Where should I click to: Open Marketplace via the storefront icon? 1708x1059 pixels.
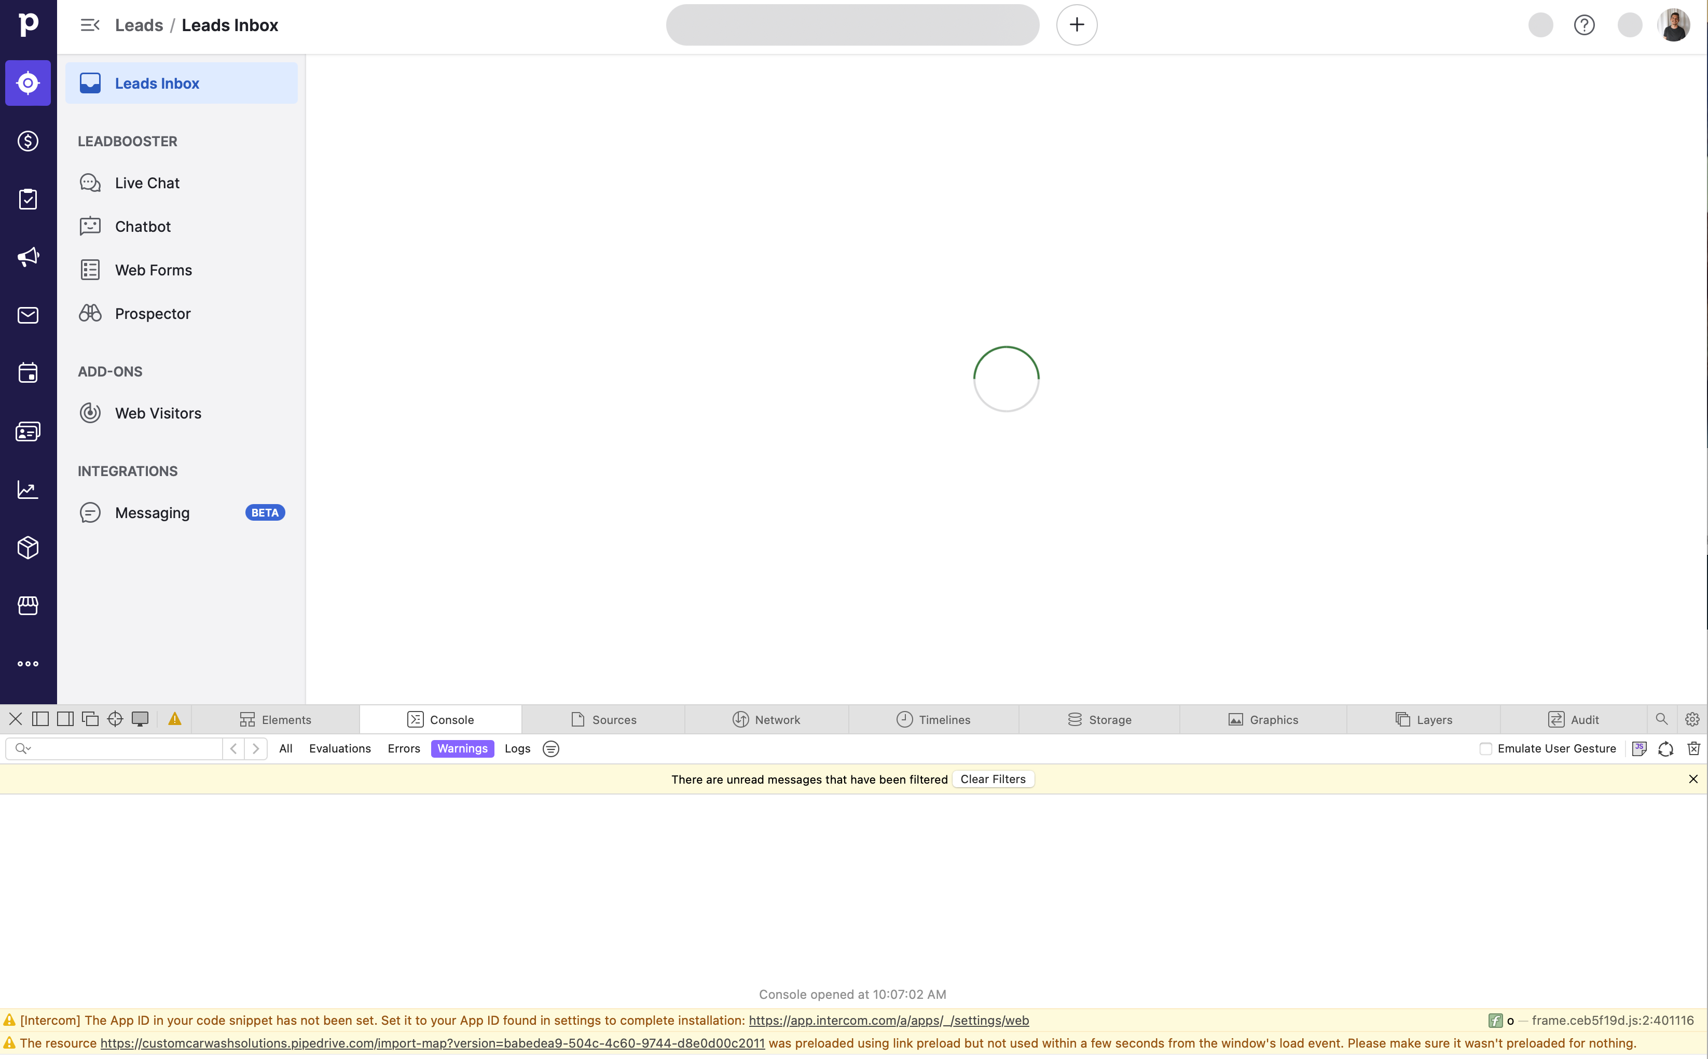[x=28, y=605]
